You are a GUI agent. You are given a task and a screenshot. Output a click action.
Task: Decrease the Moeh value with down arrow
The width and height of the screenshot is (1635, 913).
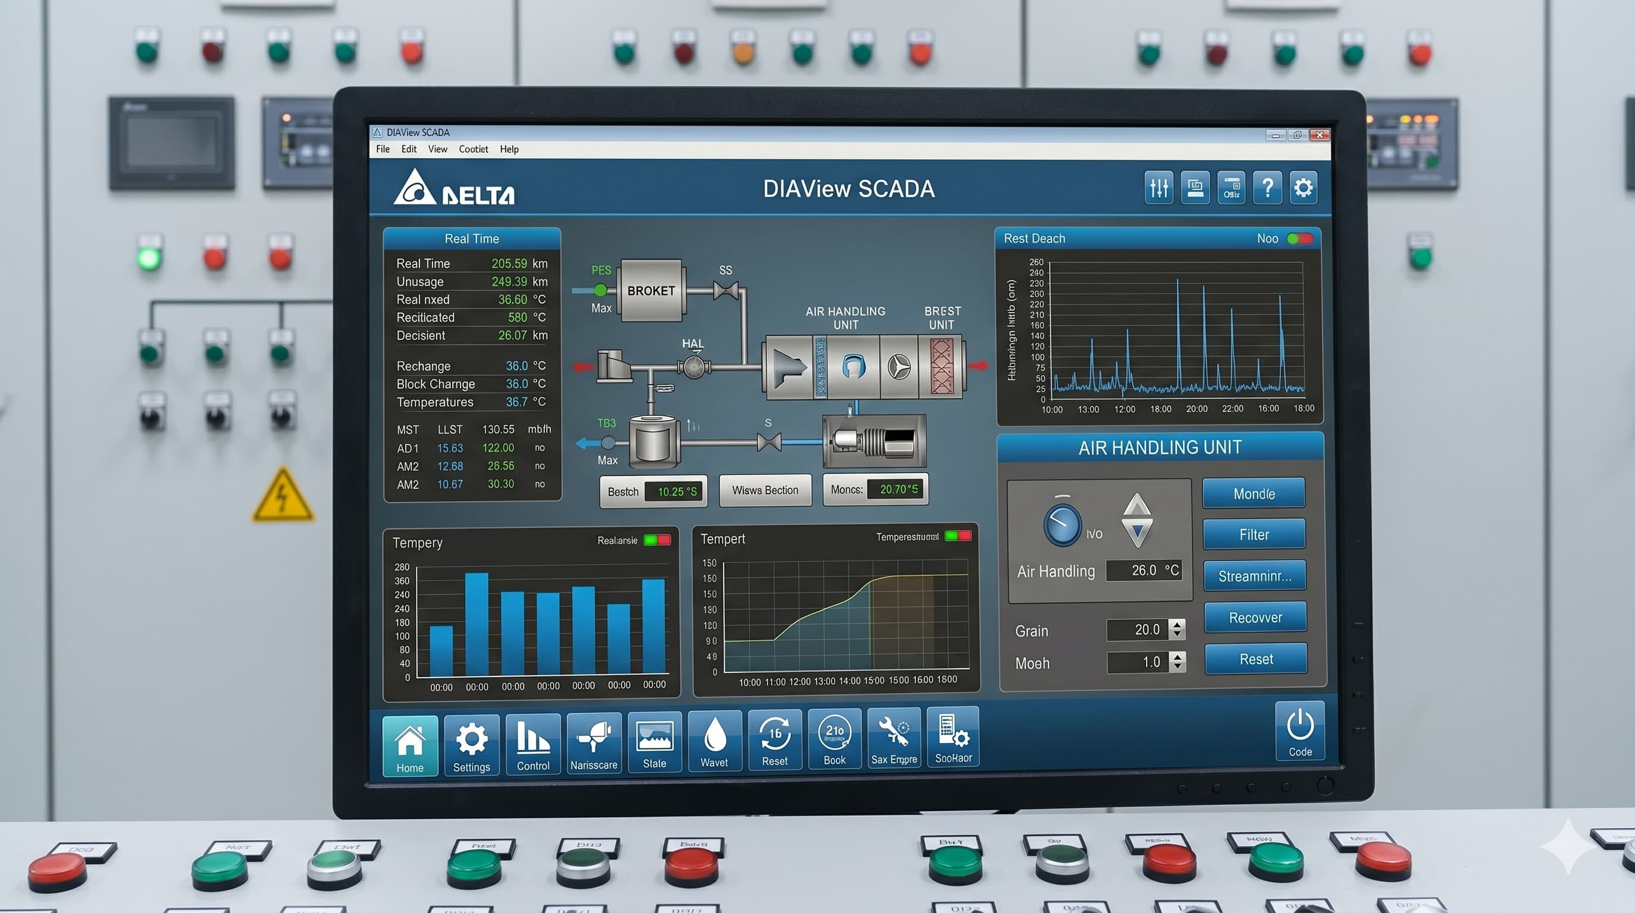coord(1178,668)
